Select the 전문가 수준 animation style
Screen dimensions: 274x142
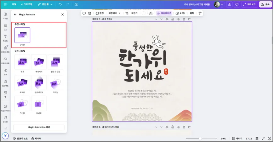55,62
